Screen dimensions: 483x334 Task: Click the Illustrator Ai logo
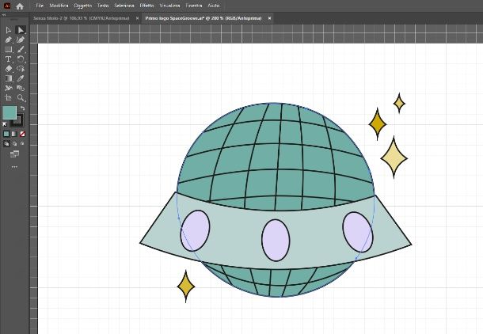pyautogui.click(x=7, y=6)
